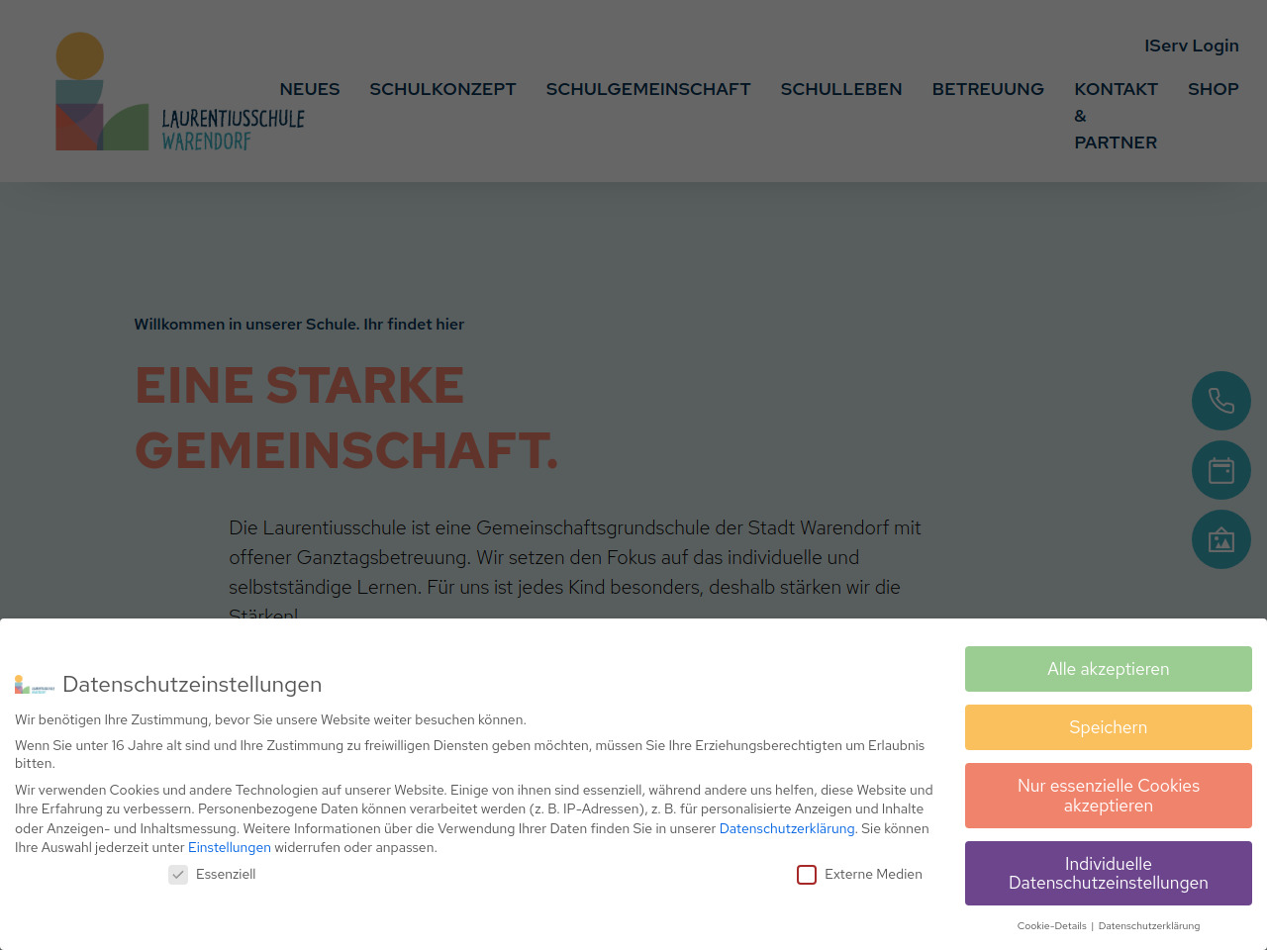Viewport: 1267px width, 950px height.
Task: Click the photo gallery icon
Action: 1220,539
